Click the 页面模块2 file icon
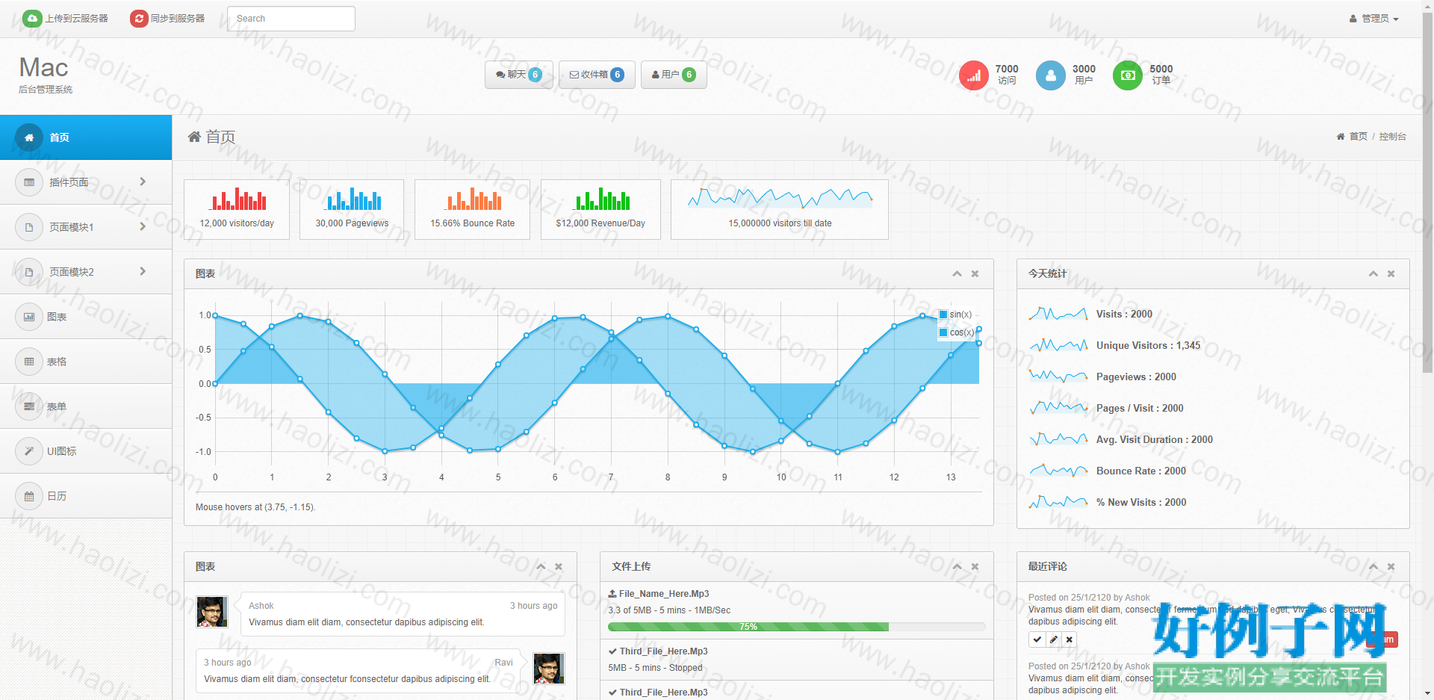Screen dimensions: 1434x700 (x=29, y=272)
